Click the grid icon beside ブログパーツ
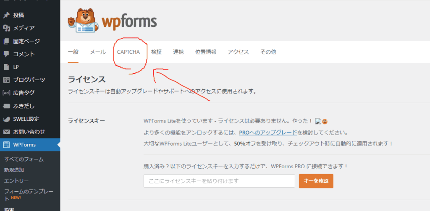 point(7,80)
